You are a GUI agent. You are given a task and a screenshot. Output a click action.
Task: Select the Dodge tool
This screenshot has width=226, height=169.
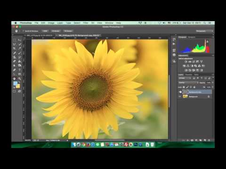pyautogui.click(x=19, y=66)
